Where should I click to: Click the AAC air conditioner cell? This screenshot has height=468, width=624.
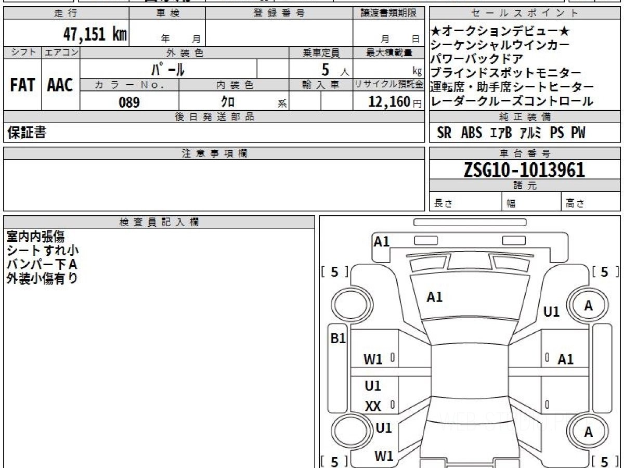[60, 85]
